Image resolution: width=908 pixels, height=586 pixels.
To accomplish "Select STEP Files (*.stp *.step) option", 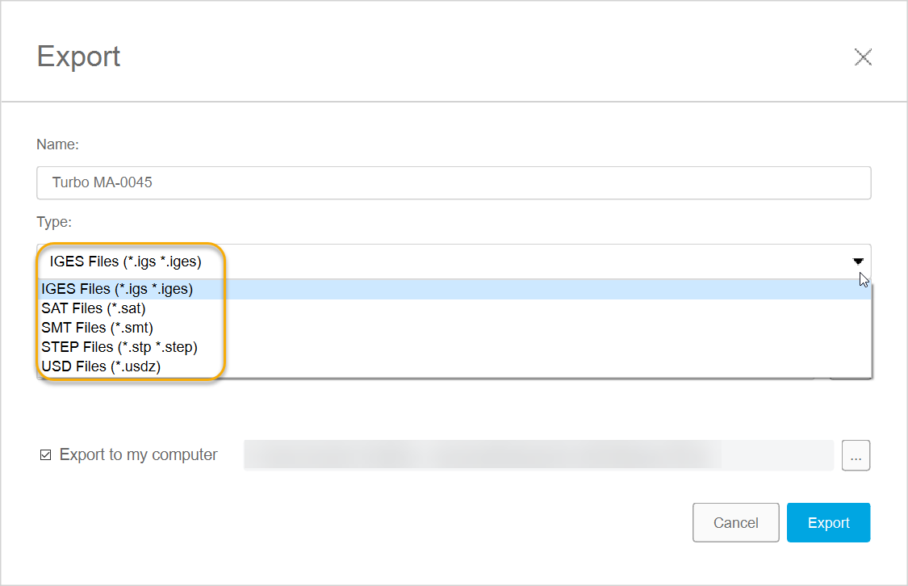I will 119,346.
